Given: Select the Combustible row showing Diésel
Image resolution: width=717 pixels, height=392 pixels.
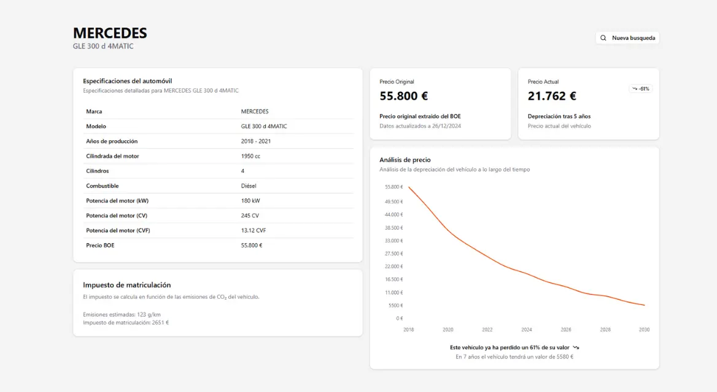Looking at the screenshot, I should pos(218,186).
